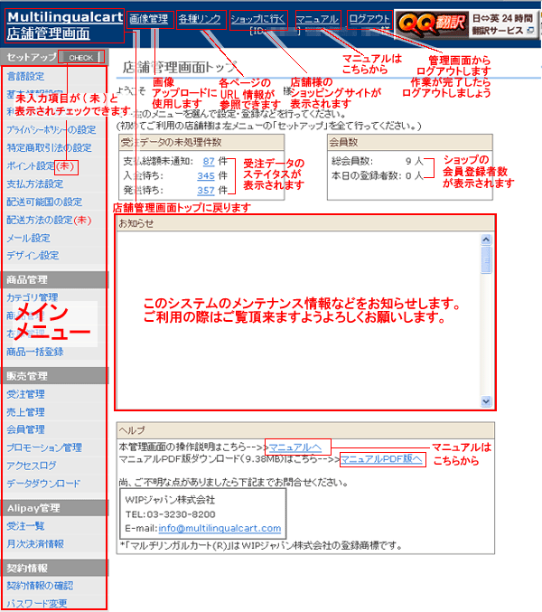The image size is (542, 612).
Task: Open 画像管理 in the top menu
Action: [148, 19]
